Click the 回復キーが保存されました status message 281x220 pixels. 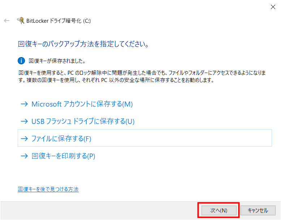point(57,61)
